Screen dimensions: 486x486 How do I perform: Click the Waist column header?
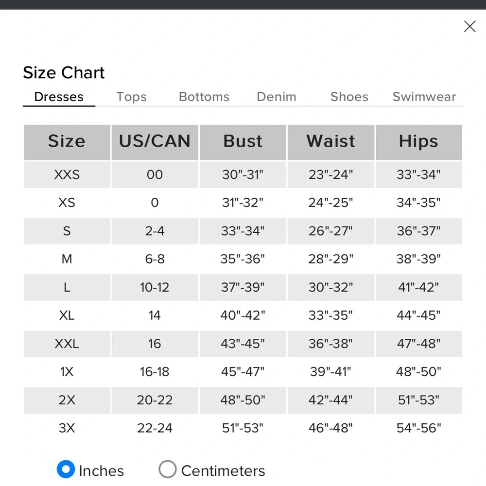pyautogui.click(x=331, y=141)
